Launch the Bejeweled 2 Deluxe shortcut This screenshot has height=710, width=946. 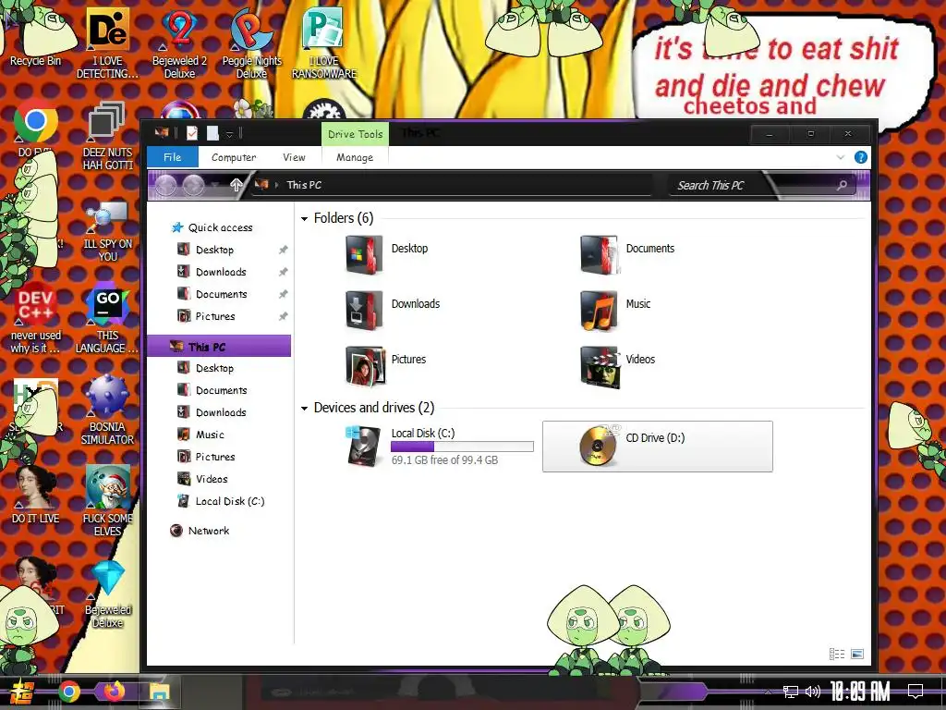point(179,43)
